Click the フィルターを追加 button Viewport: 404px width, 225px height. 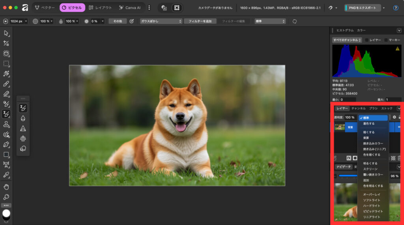(x=200, y=21)
